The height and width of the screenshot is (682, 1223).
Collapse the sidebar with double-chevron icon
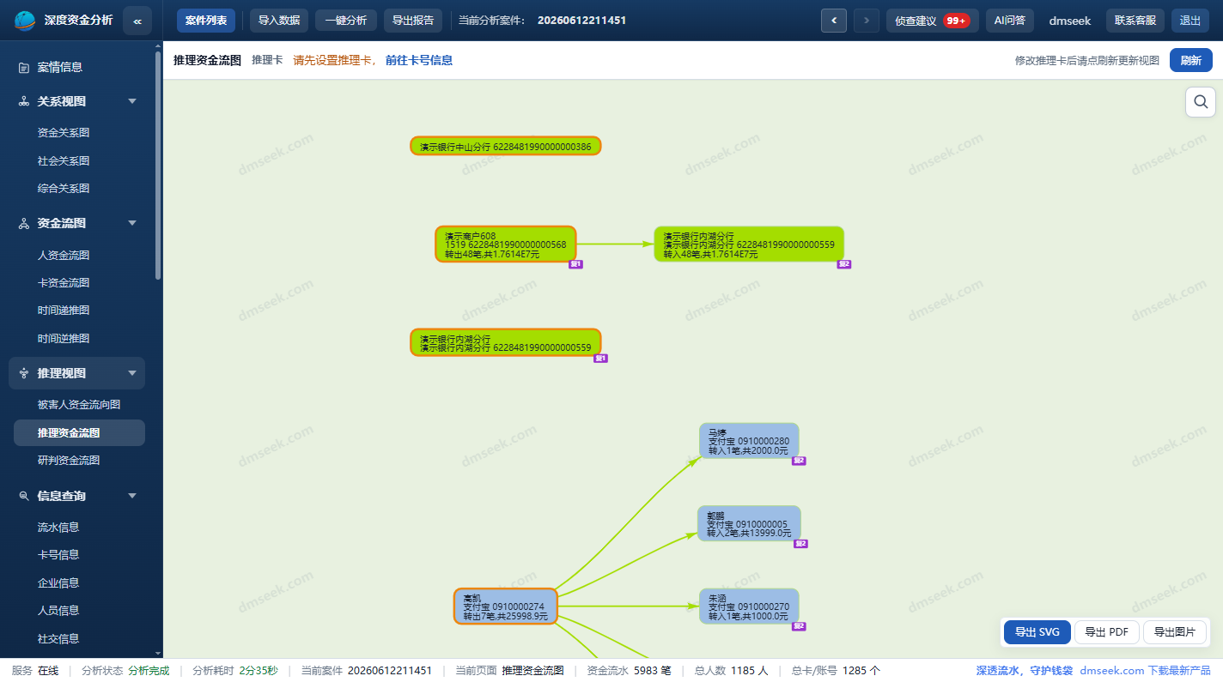click(137, 21)
